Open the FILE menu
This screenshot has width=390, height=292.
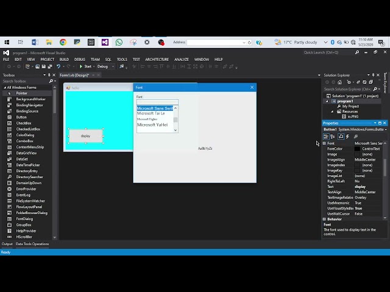[6, 60]
